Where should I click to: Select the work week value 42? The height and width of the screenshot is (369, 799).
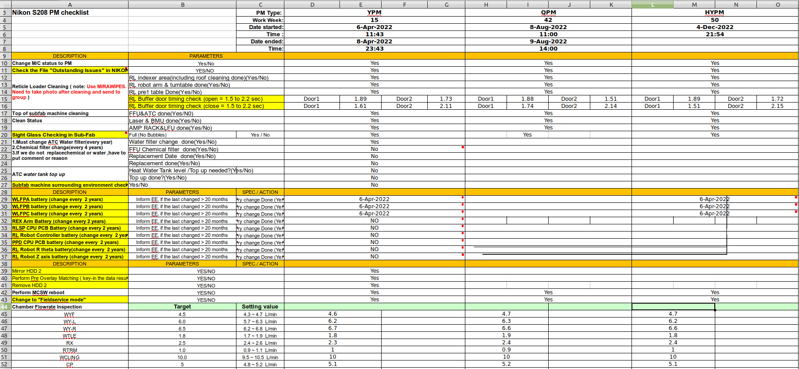[x=548, y=20]
